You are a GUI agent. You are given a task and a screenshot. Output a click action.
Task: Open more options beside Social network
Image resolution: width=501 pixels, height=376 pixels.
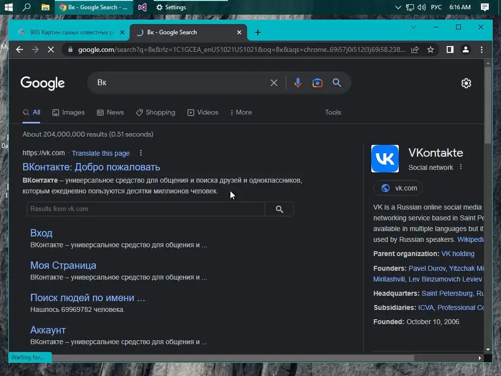point(461,167)
